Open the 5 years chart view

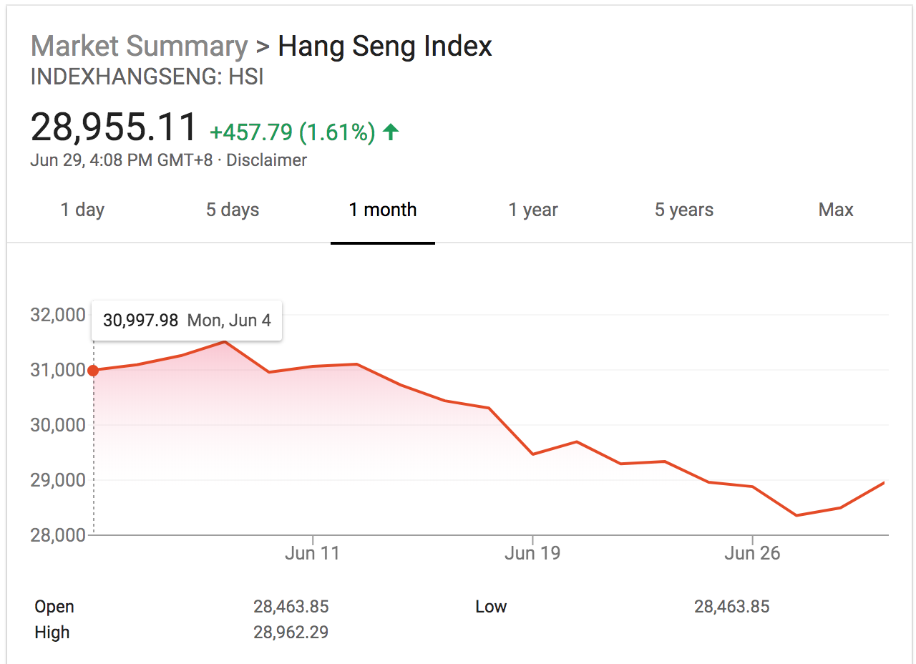click(683, 210)
